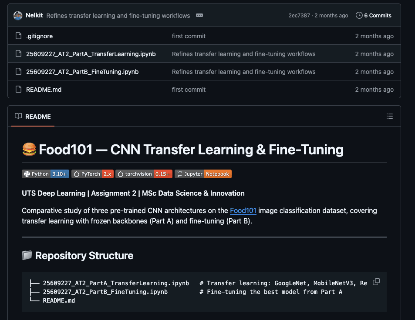Click the Jupyter Notebook badge
The height and width of the screenshot is (320, 415).
click(203, 174)
